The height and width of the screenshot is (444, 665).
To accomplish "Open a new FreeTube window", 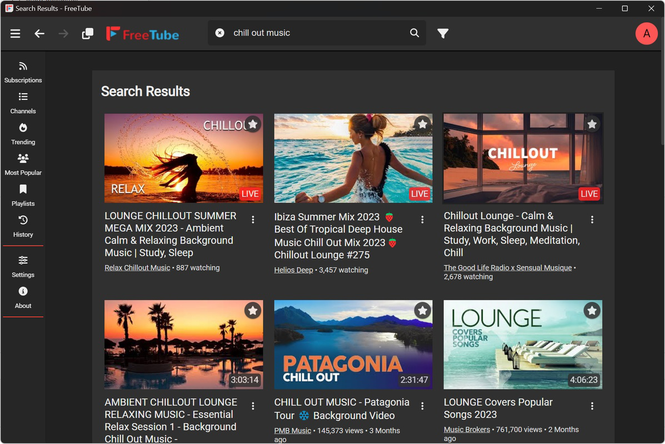I will click(x=87, y=33).
